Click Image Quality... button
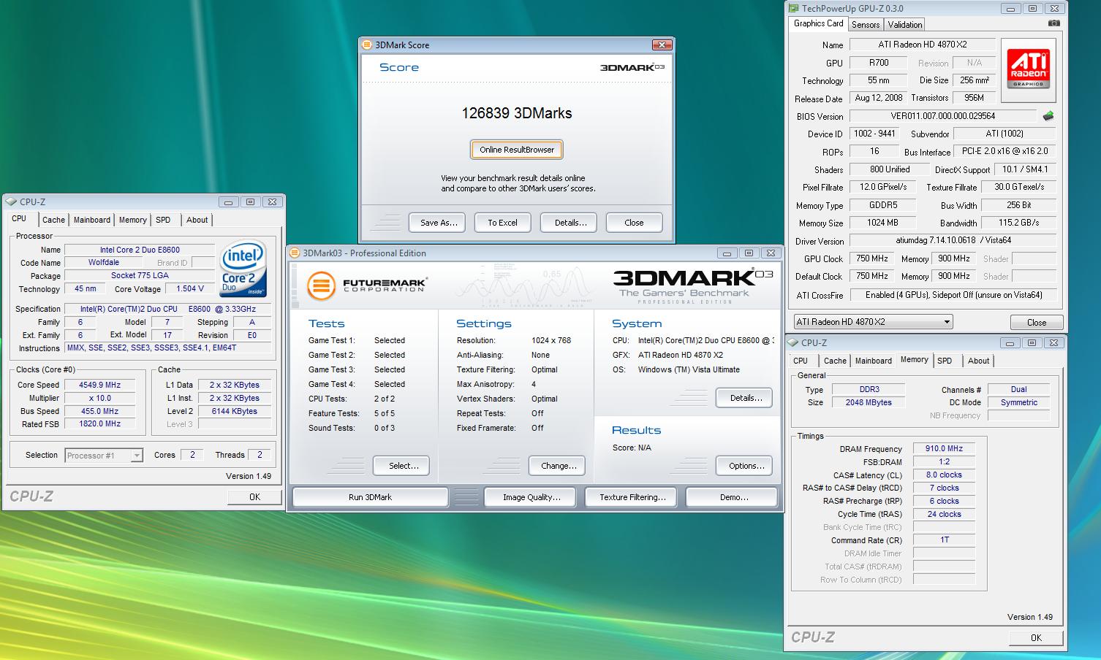This screenshot has height=660, width=1101. tap(531, 497)
